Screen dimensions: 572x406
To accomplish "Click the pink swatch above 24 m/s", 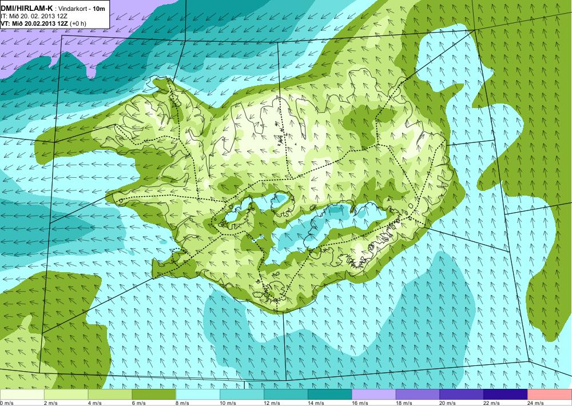I will tap(550, 395).
